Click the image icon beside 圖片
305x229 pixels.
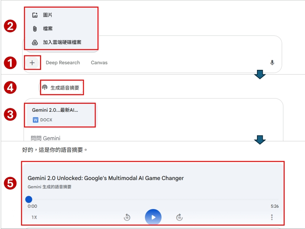pos(35,15)
